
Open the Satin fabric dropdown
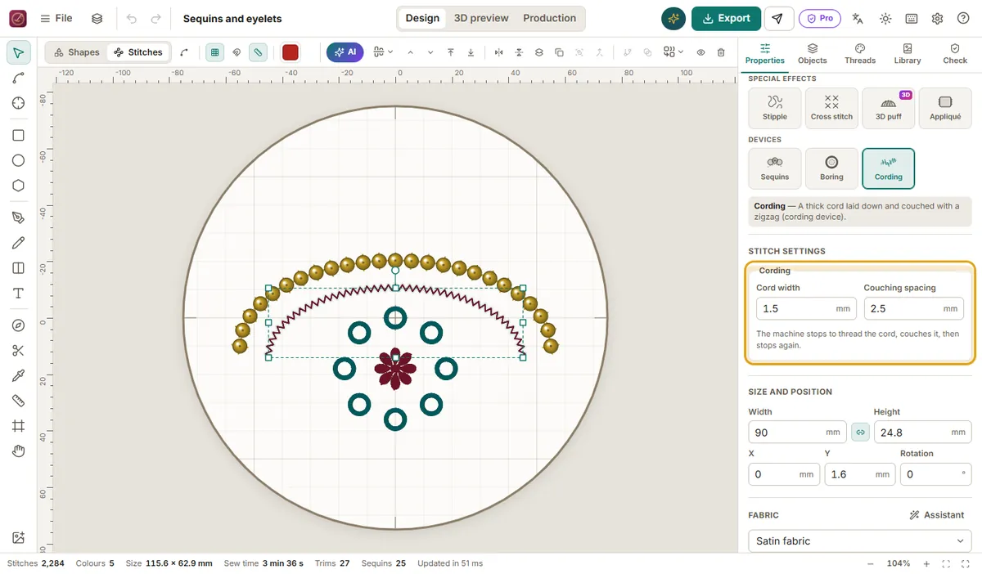click(x=860, y=541)
